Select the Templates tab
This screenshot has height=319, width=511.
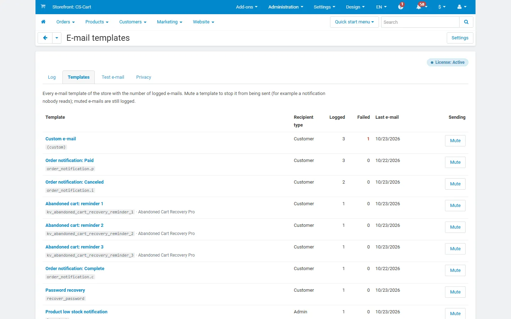tap(79, 77)
